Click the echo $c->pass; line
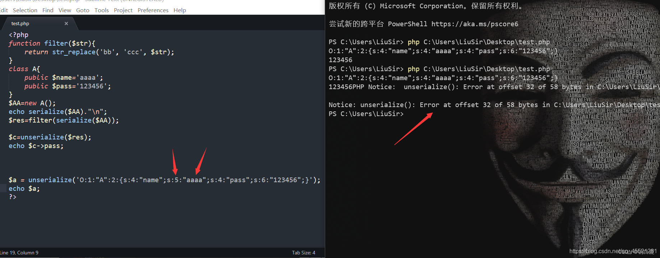This screenshot has width=660, height=258. point(36,146)
